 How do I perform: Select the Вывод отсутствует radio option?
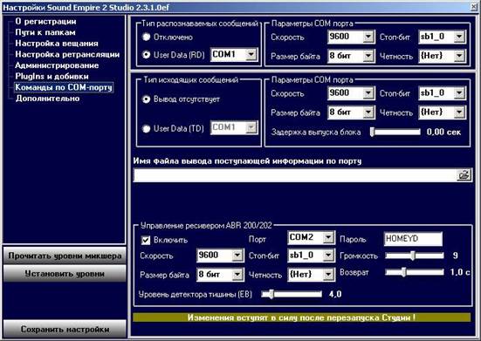(147, 99)
